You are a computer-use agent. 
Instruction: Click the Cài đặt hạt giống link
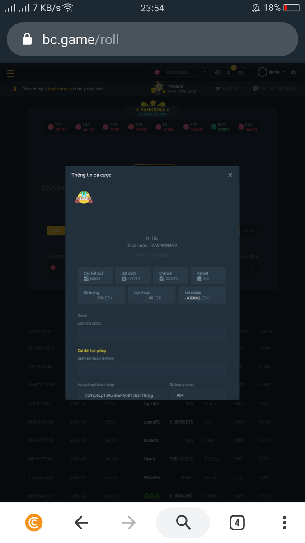coord(92,351)
